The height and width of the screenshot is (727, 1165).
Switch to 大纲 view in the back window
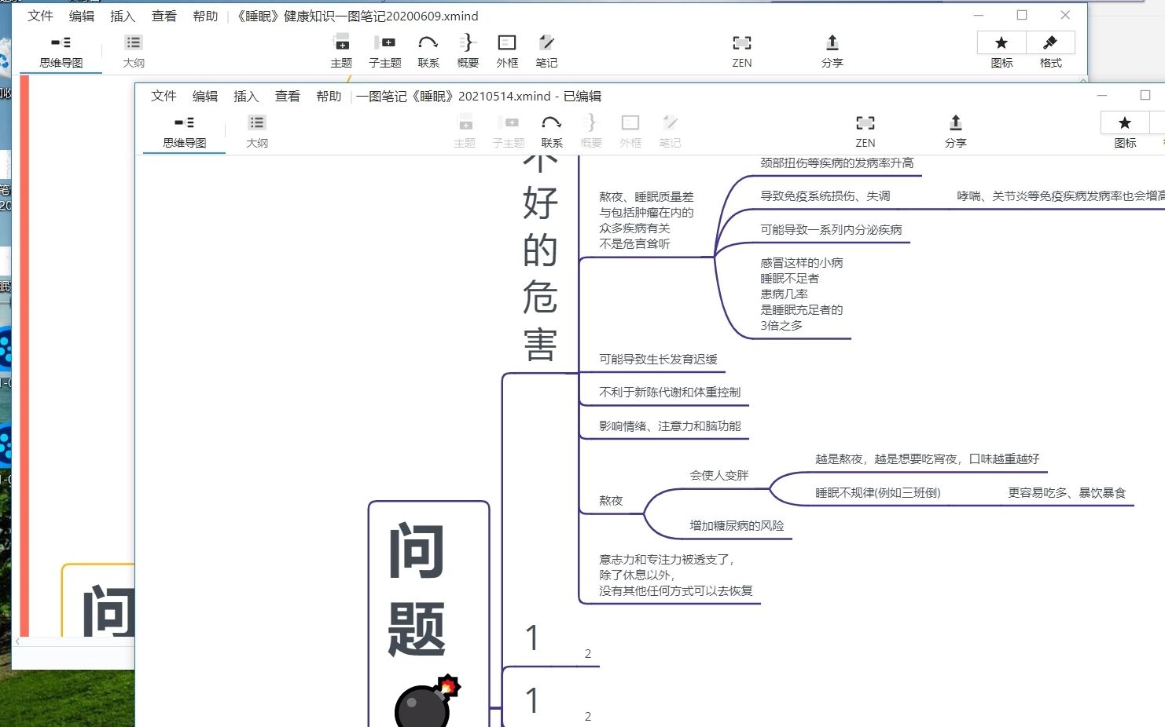[134, 51]
